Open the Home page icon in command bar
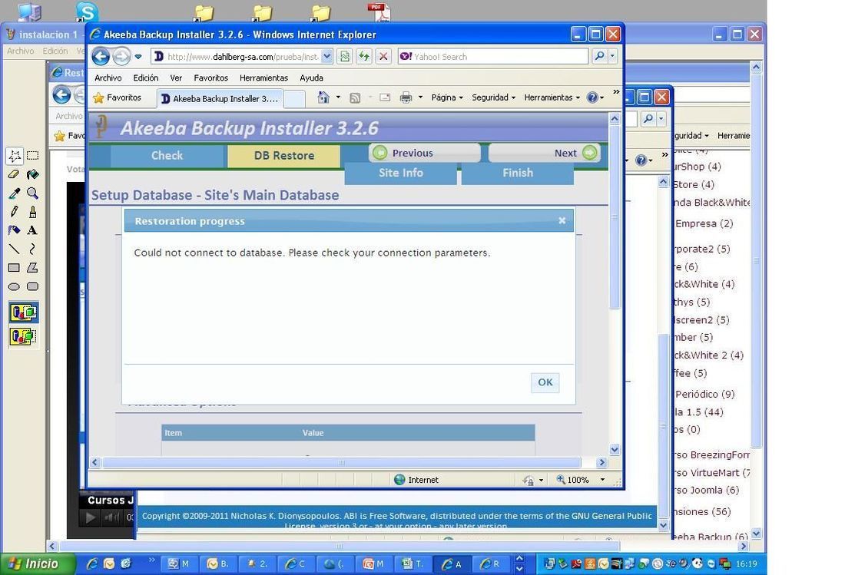Image resolution: width=845 pixels, height=575 pixels. click(x=323, y=97)
